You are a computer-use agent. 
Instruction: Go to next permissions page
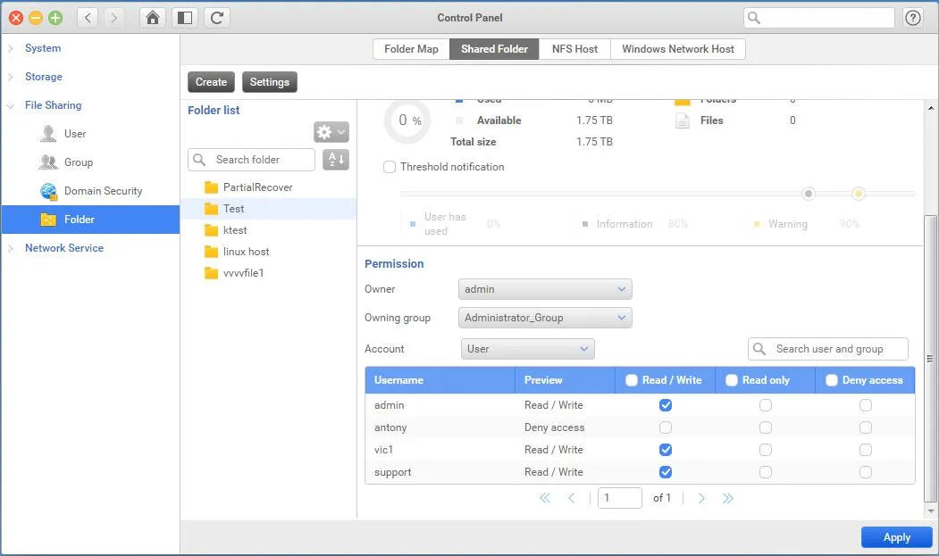701,498
